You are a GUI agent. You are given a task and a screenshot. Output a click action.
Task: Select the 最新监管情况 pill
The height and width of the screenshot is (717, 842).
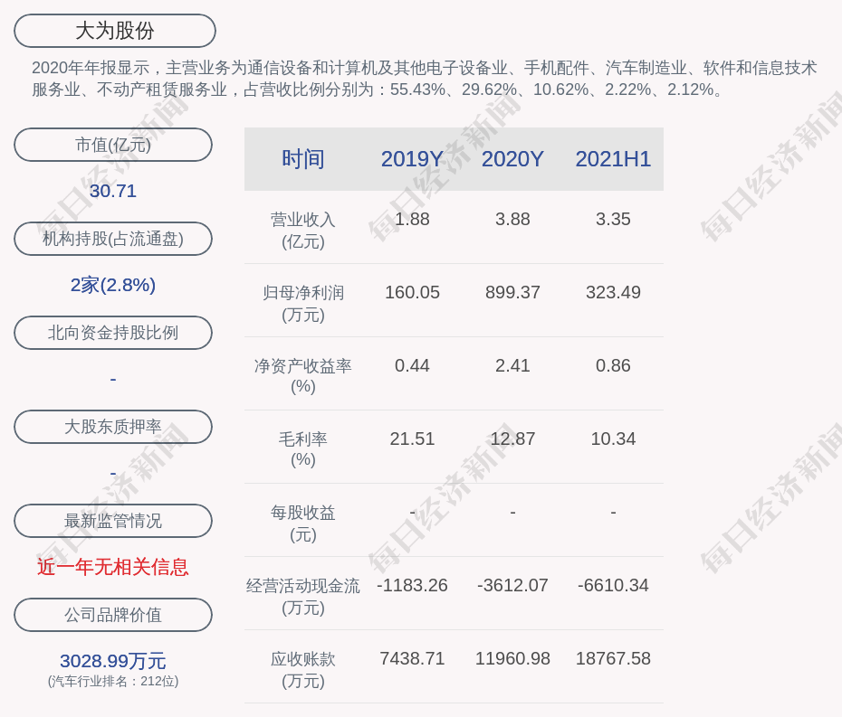pyautogui.click(x=113, y=521)
